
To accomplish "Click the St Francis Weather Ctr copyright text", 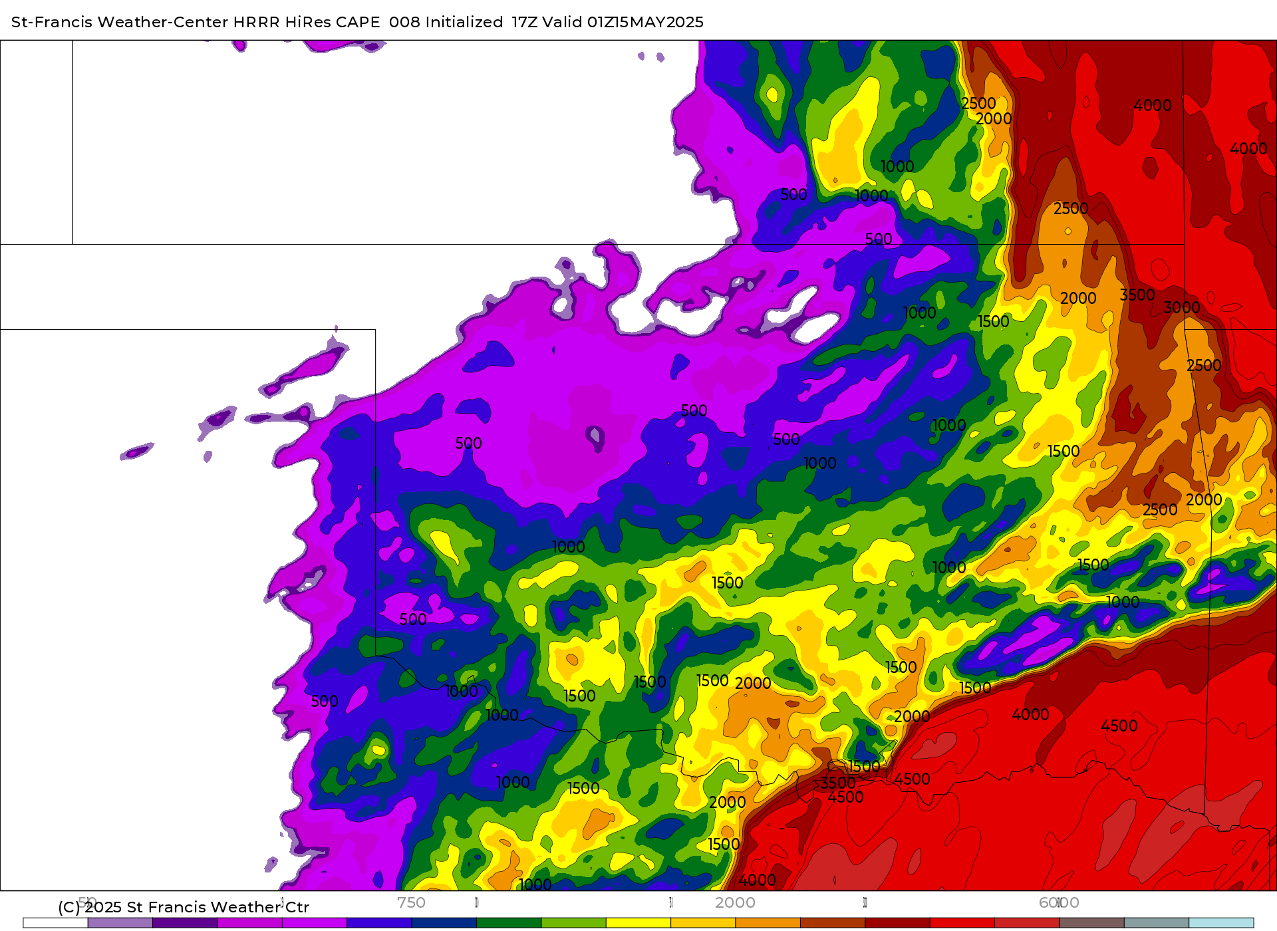I will pyautogui.click(x=184, y=907).
